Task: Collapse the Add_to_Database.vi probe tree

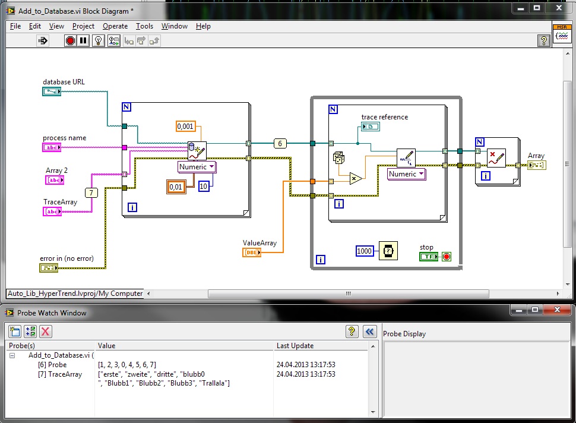Action: pyautogui.click(x=12, y=355)
